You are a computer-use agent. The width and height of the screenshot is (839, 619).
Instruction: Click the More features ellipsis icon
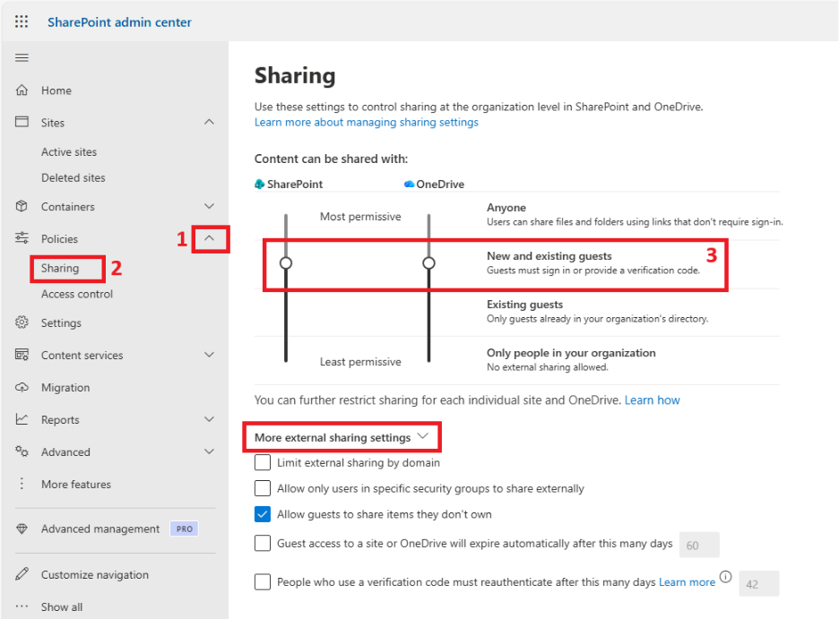[21, 484]
